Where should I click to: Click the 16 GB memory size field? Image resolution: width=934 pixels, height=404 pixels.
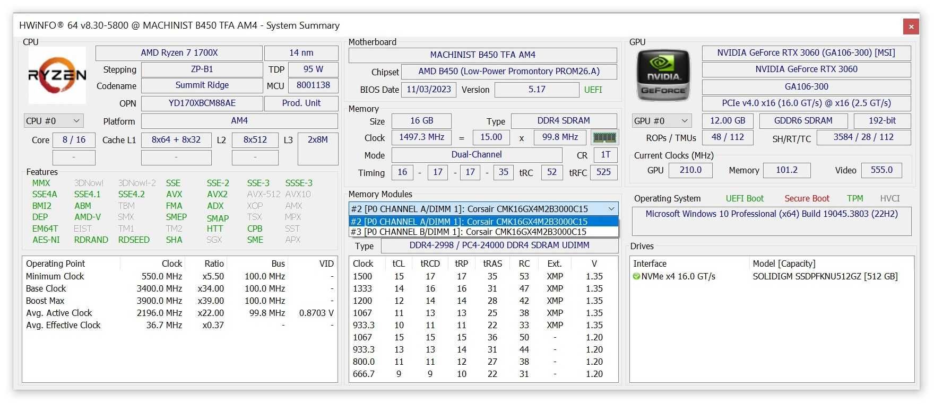point(421,121)
